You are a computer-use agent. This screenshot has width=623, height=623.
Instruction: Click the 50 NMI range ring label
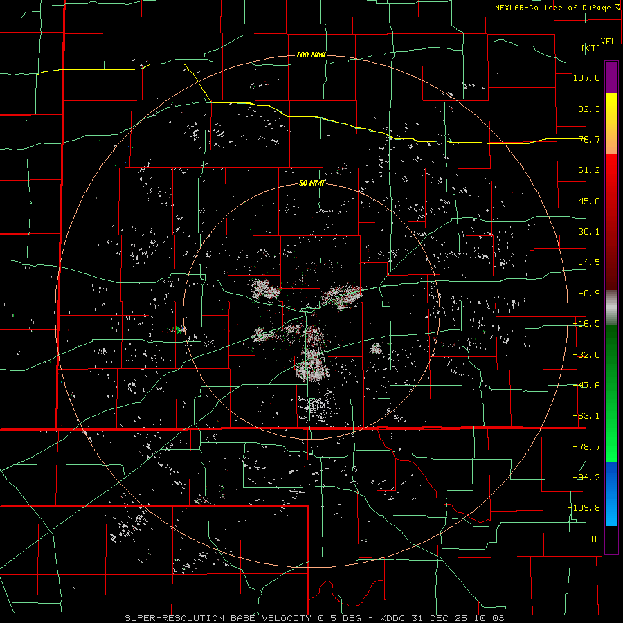pyautogui.click(x=311, y=183)
